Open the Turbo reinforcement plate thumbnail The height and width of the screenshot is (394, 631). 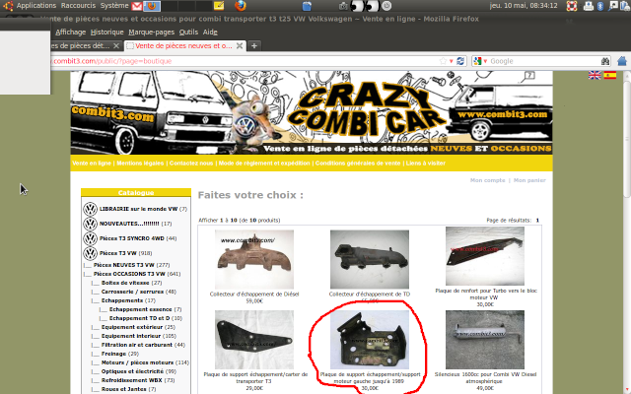pos(485,256)
